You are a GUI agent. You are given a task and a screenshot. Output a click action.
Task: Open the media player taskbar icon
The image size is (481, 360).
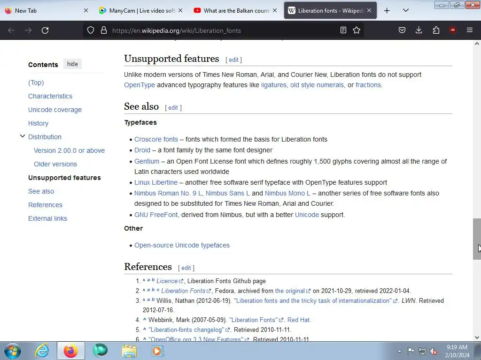coord(157,351)
